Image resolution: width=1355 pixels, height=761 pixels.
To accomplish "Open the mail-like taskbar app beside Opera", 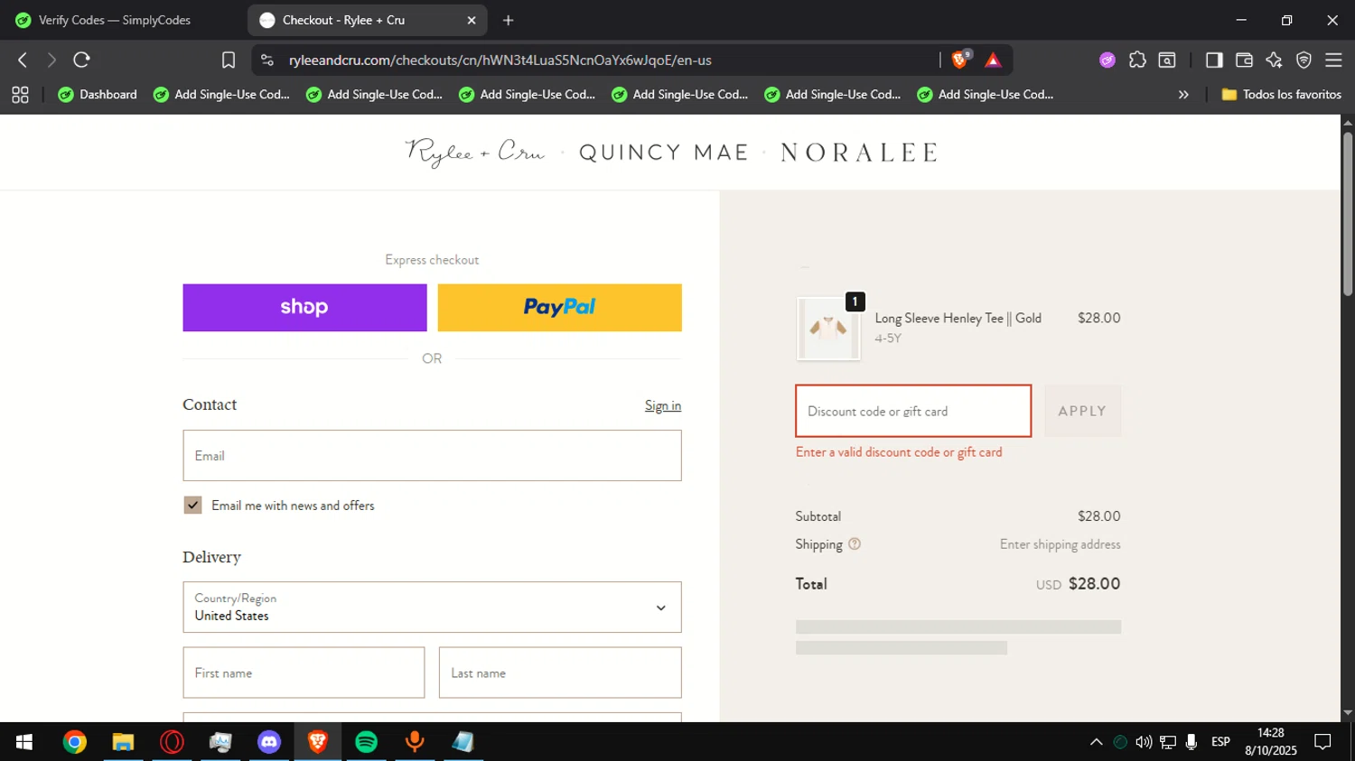I will coord(220,742).
